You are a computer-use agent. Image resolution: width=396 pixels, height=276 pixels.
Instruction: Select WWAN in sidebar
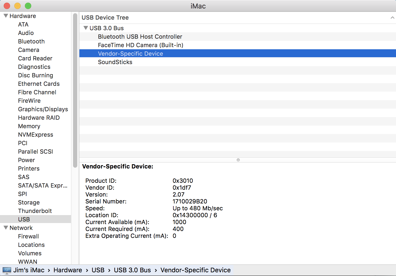[28, 262]
